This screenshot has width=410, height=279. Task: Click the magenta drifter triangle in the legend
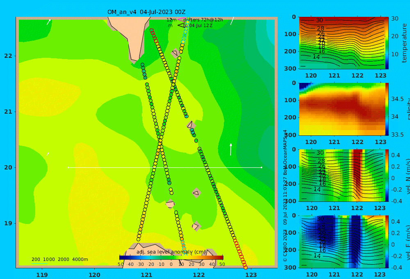tap(181, 19)
